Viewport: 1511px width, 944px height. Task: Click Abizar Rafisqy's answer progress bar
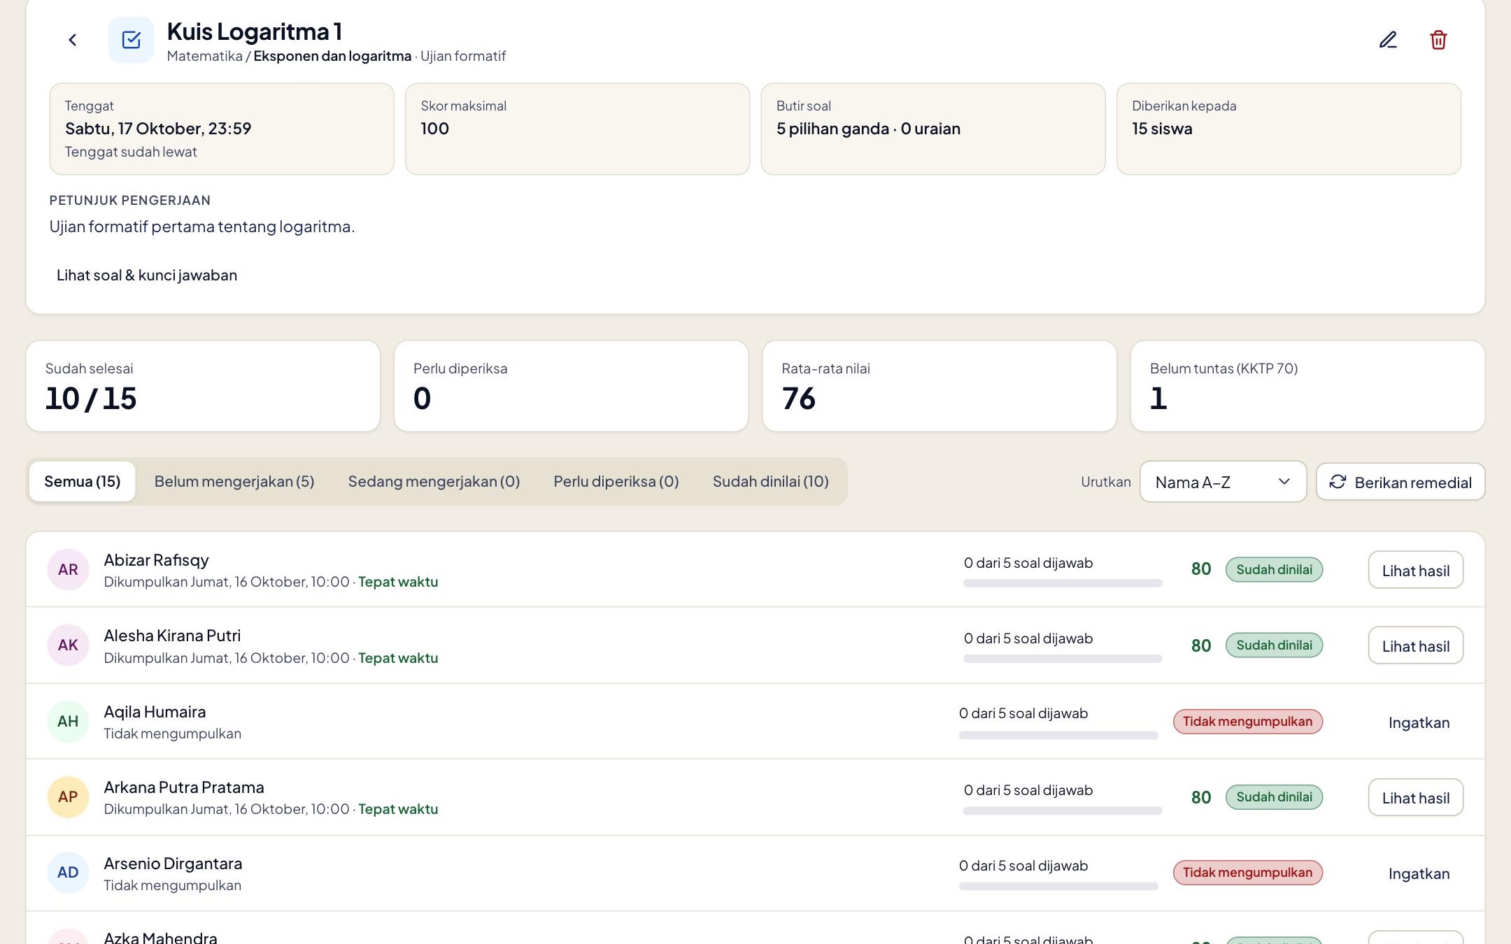click(x=1063, y=583)
